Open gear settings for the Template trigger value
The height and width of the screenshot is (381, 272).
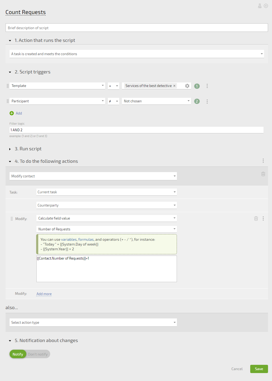[x=187, y=86]
